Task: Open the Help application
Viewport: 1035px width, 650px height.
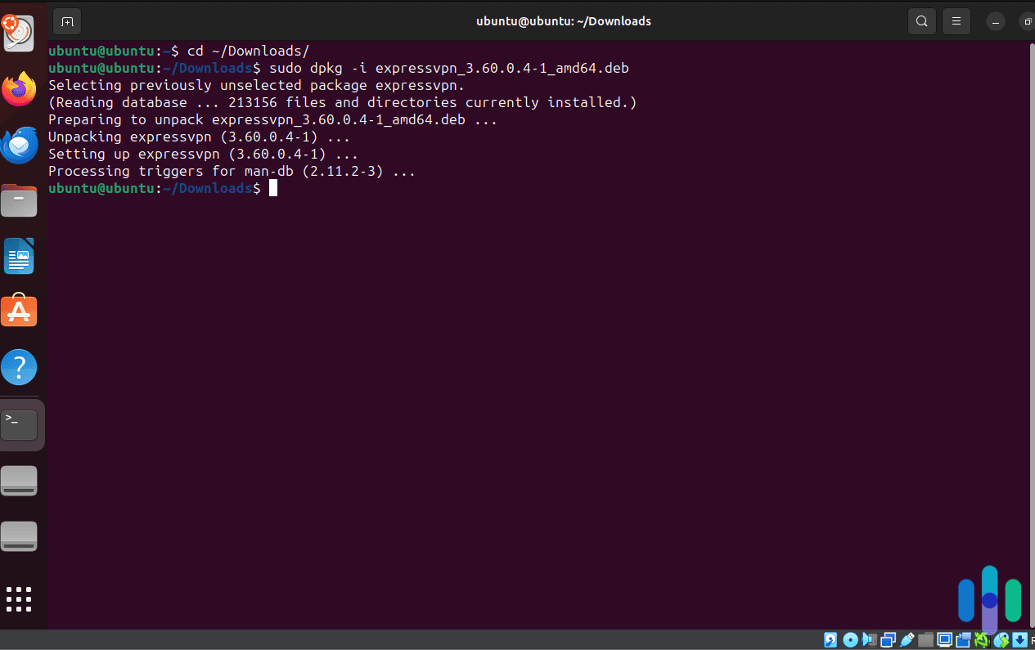Action: (x=19, y=366)
